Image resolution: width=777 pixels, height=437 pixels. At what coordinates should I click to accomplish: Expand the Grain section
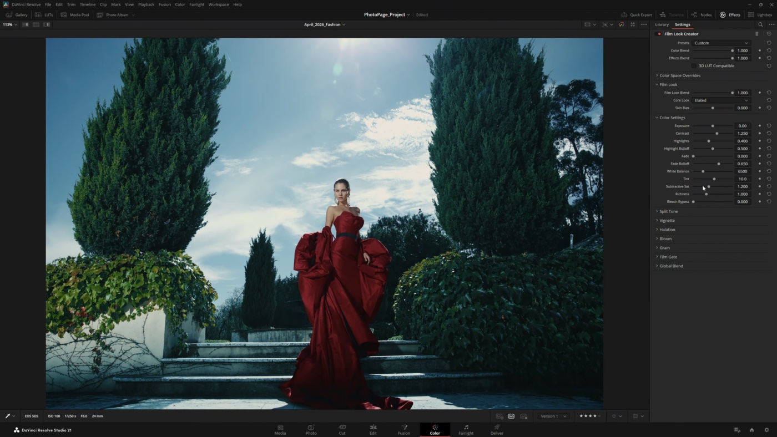(664, 248)
